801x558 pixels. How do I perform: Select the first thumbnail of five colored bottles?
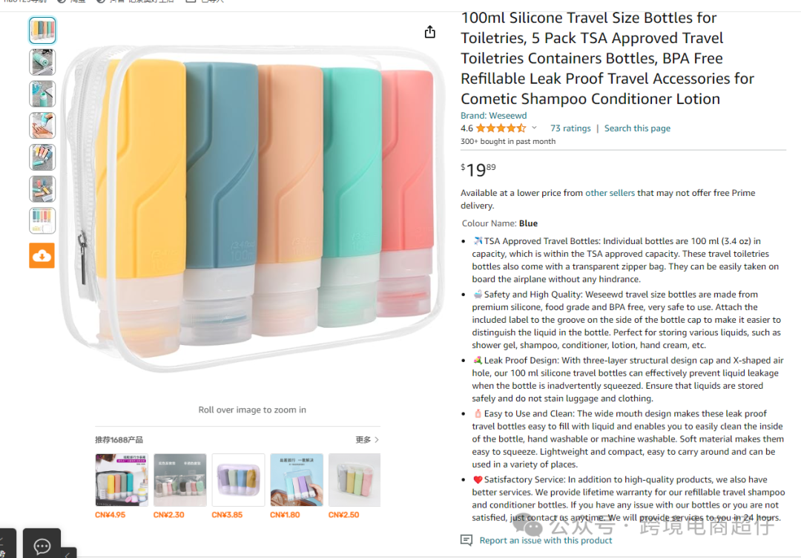click(x=42, y=30)
